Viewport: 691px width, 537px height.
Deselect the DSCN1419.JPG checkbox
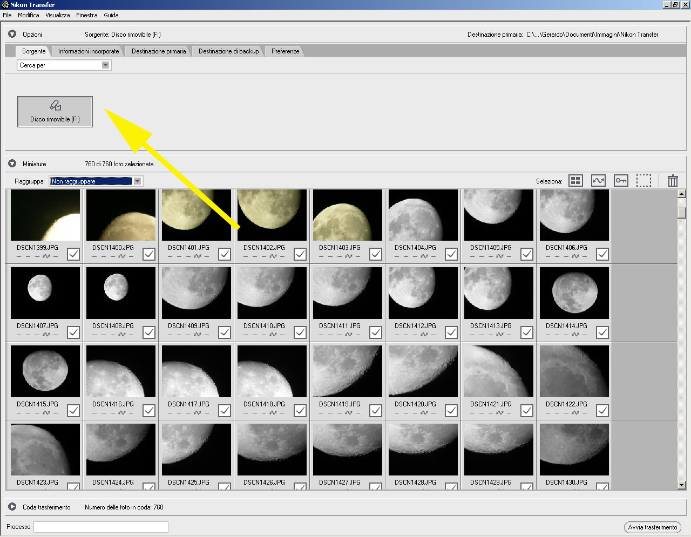coord(376,410)
